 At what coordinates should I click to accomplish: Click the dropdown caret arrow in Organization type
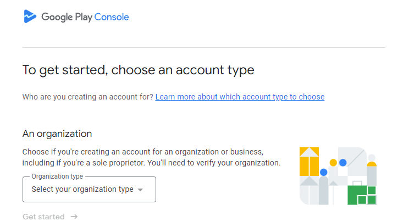click(140, 190)
